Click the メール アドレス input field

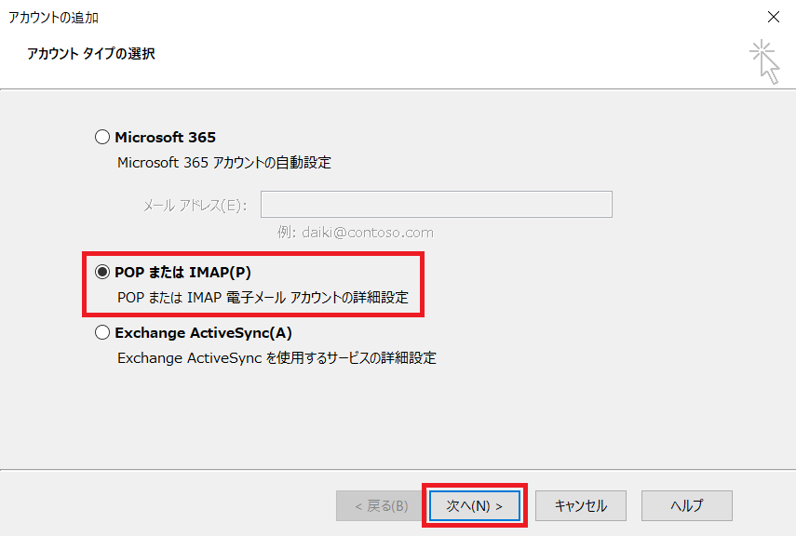coord(436,205)
